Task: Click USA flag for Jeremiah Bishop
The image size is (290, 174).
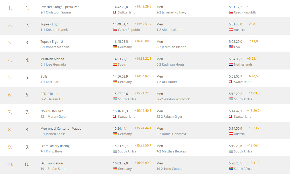Action: coord(231,47)
